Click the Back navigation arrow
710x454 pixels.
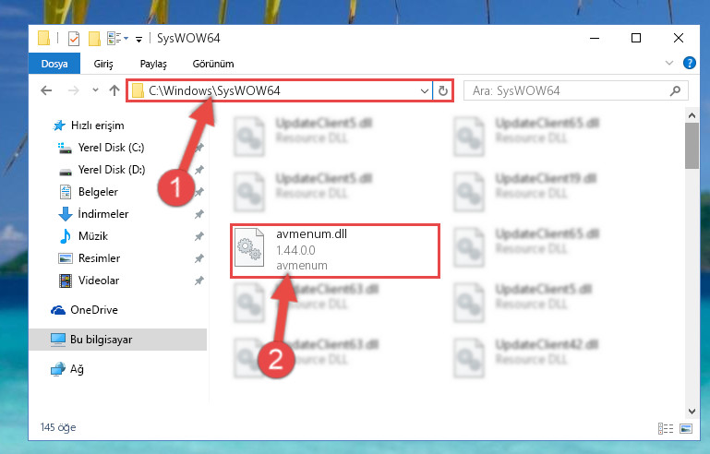[46, 90]
